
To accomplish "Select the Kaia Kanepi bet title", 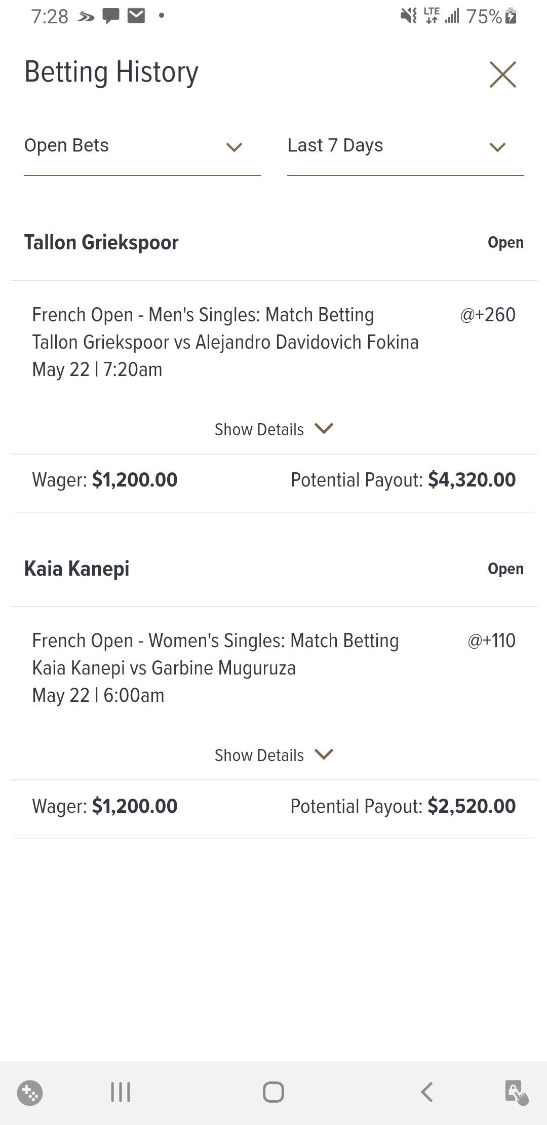I will pos(77,569).
